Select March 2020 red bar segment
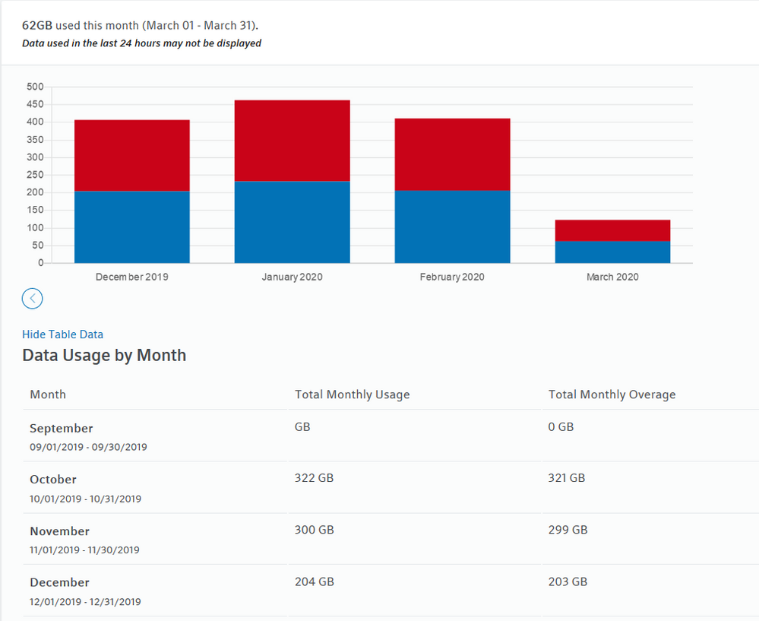759x621 pixels. pyautogui.click(x=612, y=230)
